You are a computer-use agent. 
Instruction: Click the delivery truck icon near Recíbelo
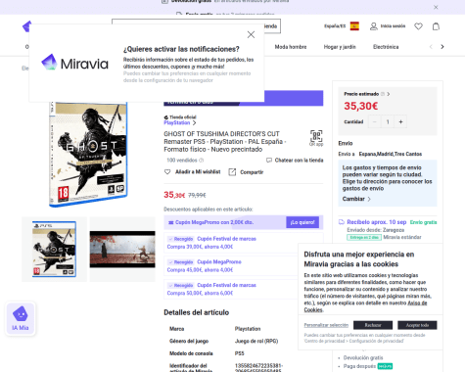pyautogui.click(x=342, y=222)
